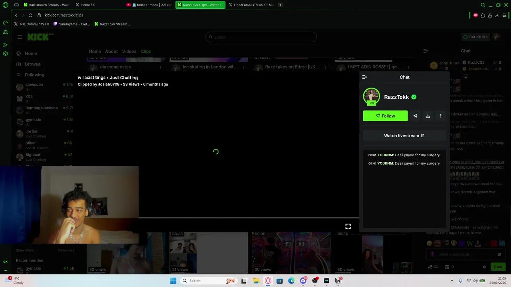Switch to Home / X browser tab
This screenshot has width=511, height=287.
click(85, 5)
